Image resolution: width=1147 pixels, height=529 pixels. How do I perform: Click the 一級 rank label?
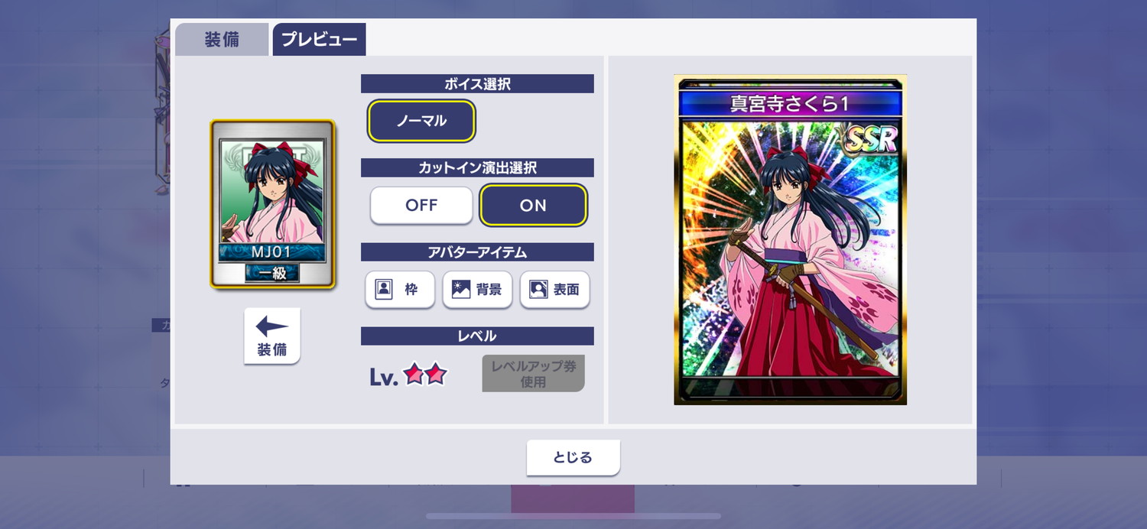[272, 273]
